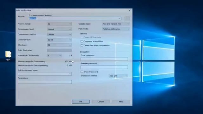Close the Add to Archive dialog
This screenshot has height=114, width=203.
(x=129, y=10)
